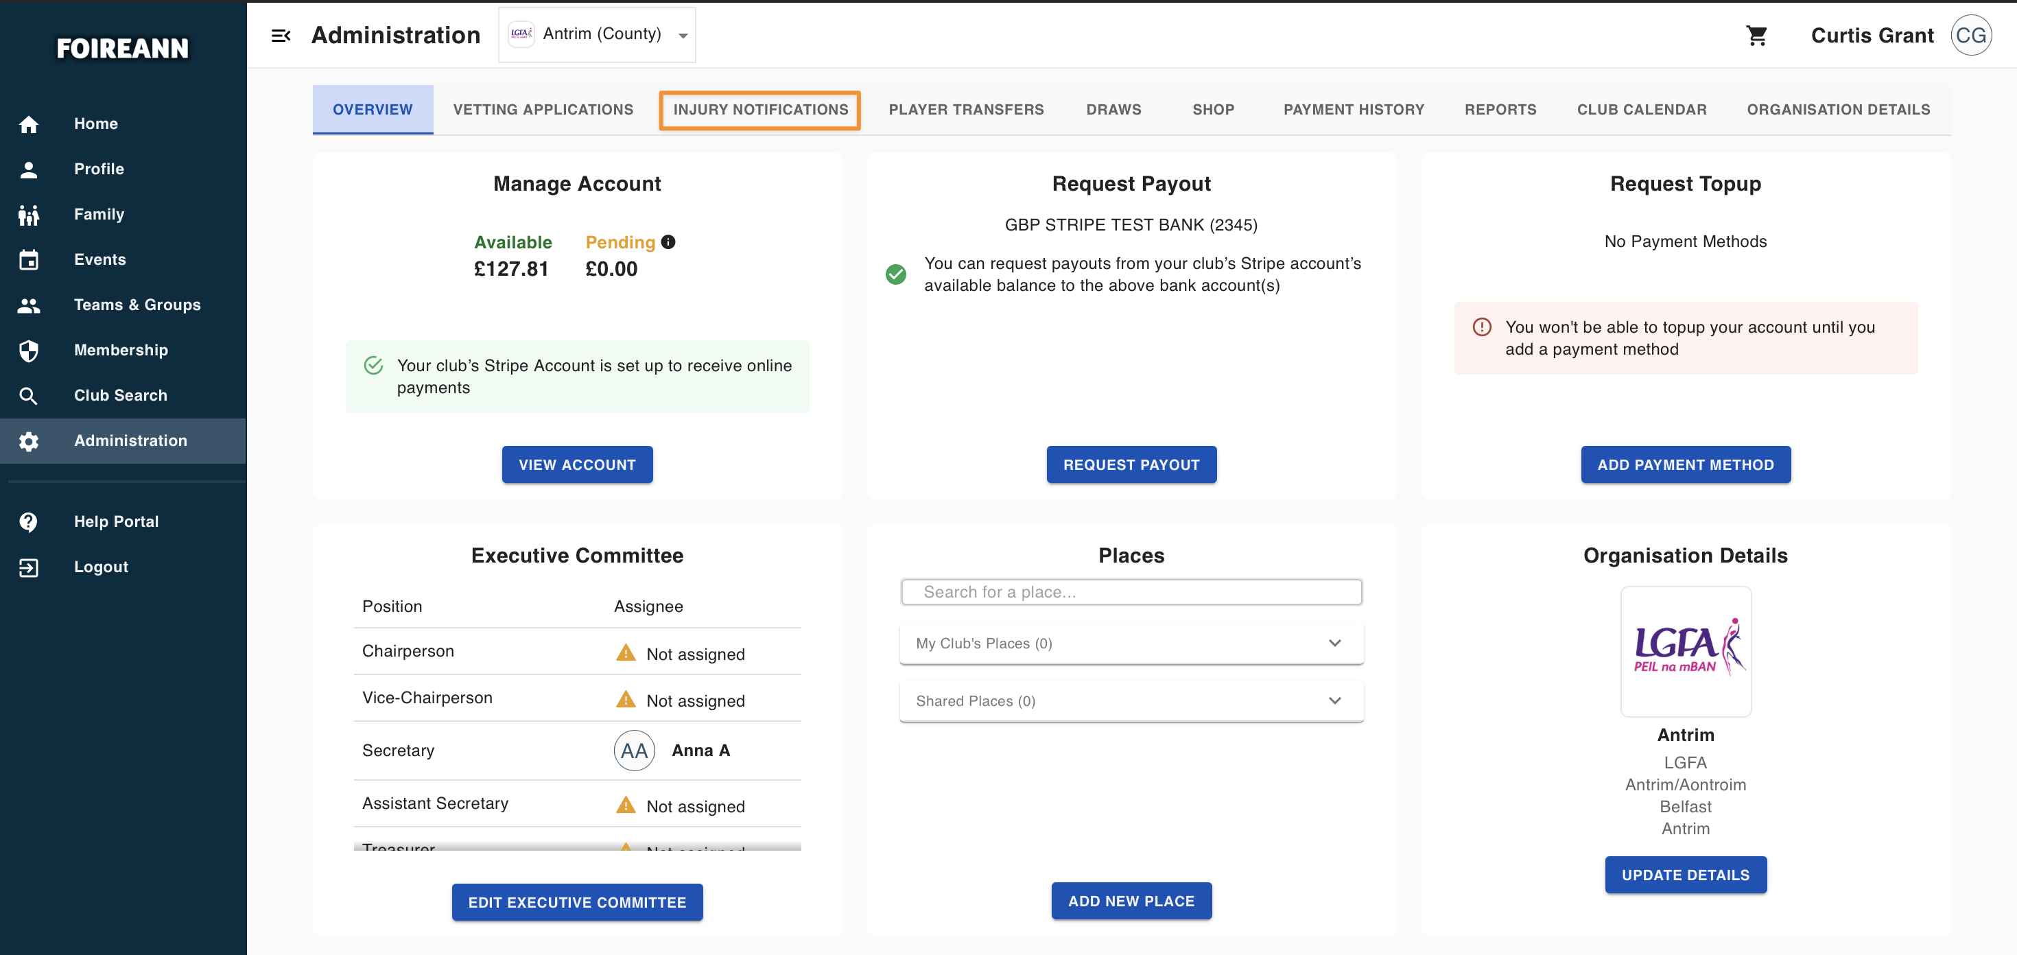This screenshot has width=2017, height=955.
Task: Open the shopping cart icon
Action: tap(1757, 35)
